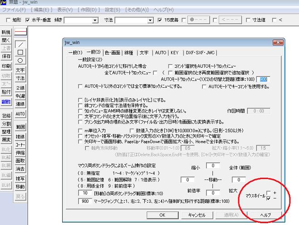Image resolution: width=299 pixels, height=225 pixels.
Task: Click the 保存 save button
Action: (6, 56)
